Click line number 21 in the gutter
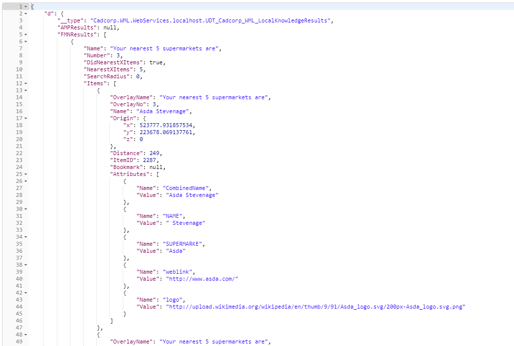The width and height of the screenshot is (514, 346). (x=19, y=146)
